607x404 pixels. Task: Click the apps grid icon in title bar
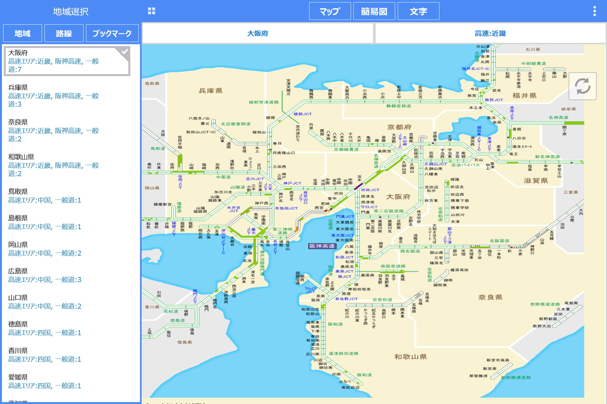pos(151,10)
